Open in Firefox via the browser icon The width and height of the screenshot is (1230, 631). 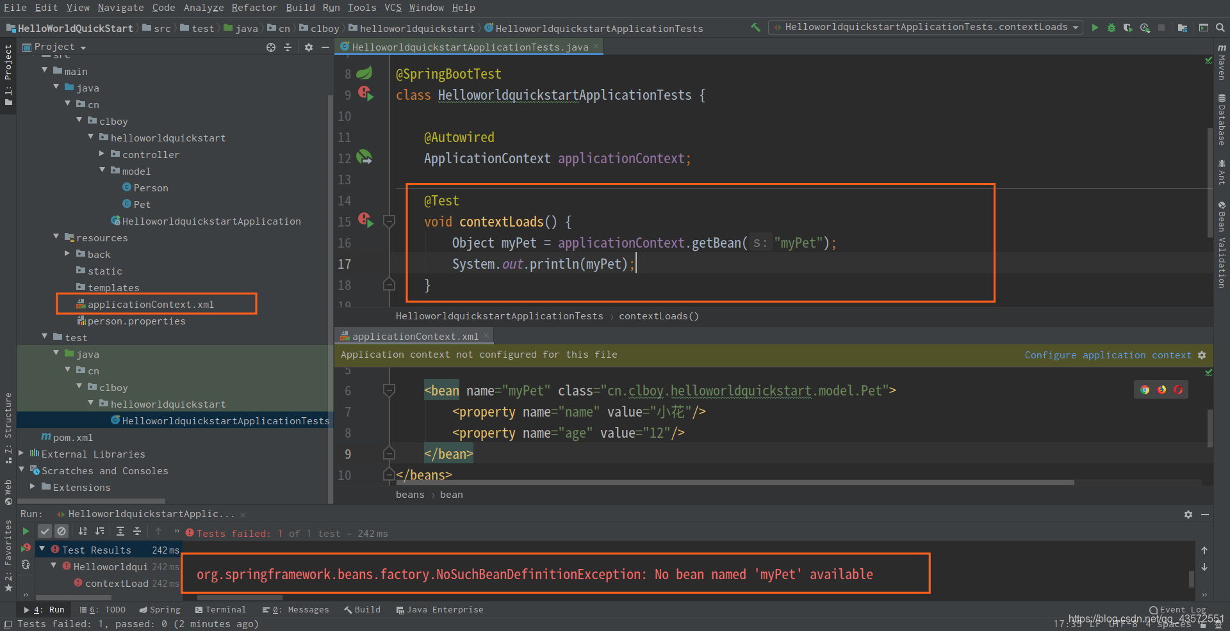pyautogui.click(x=1161, y=390)
